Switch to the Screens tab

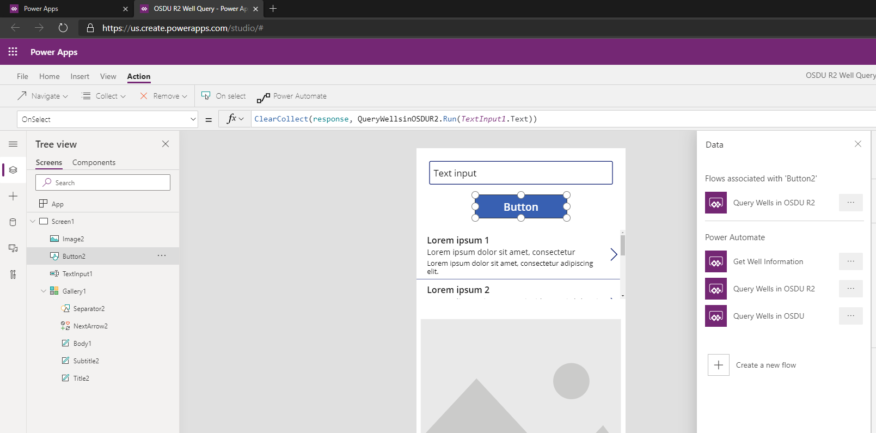[x=49, y=162]
